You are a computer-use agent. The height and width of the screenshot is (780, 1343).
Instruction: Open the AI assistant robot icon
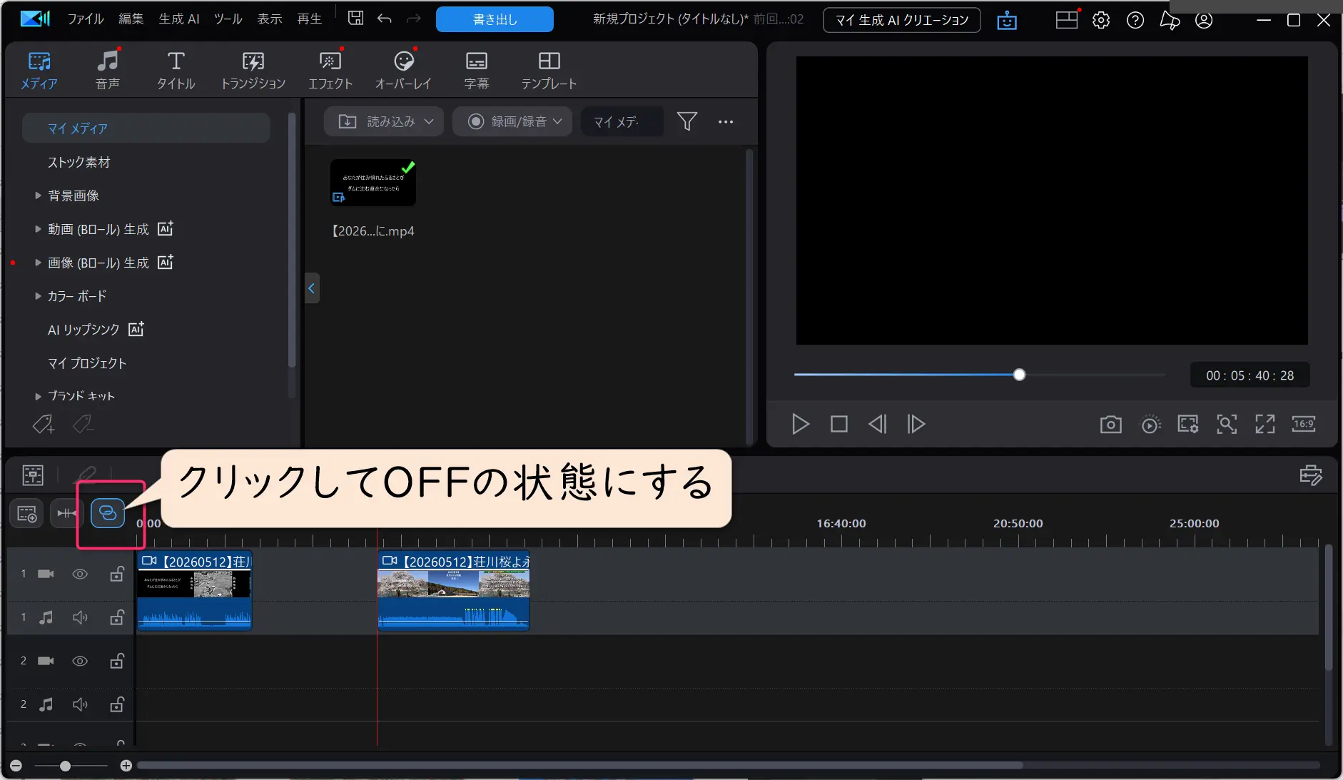tap(1007, 20)
